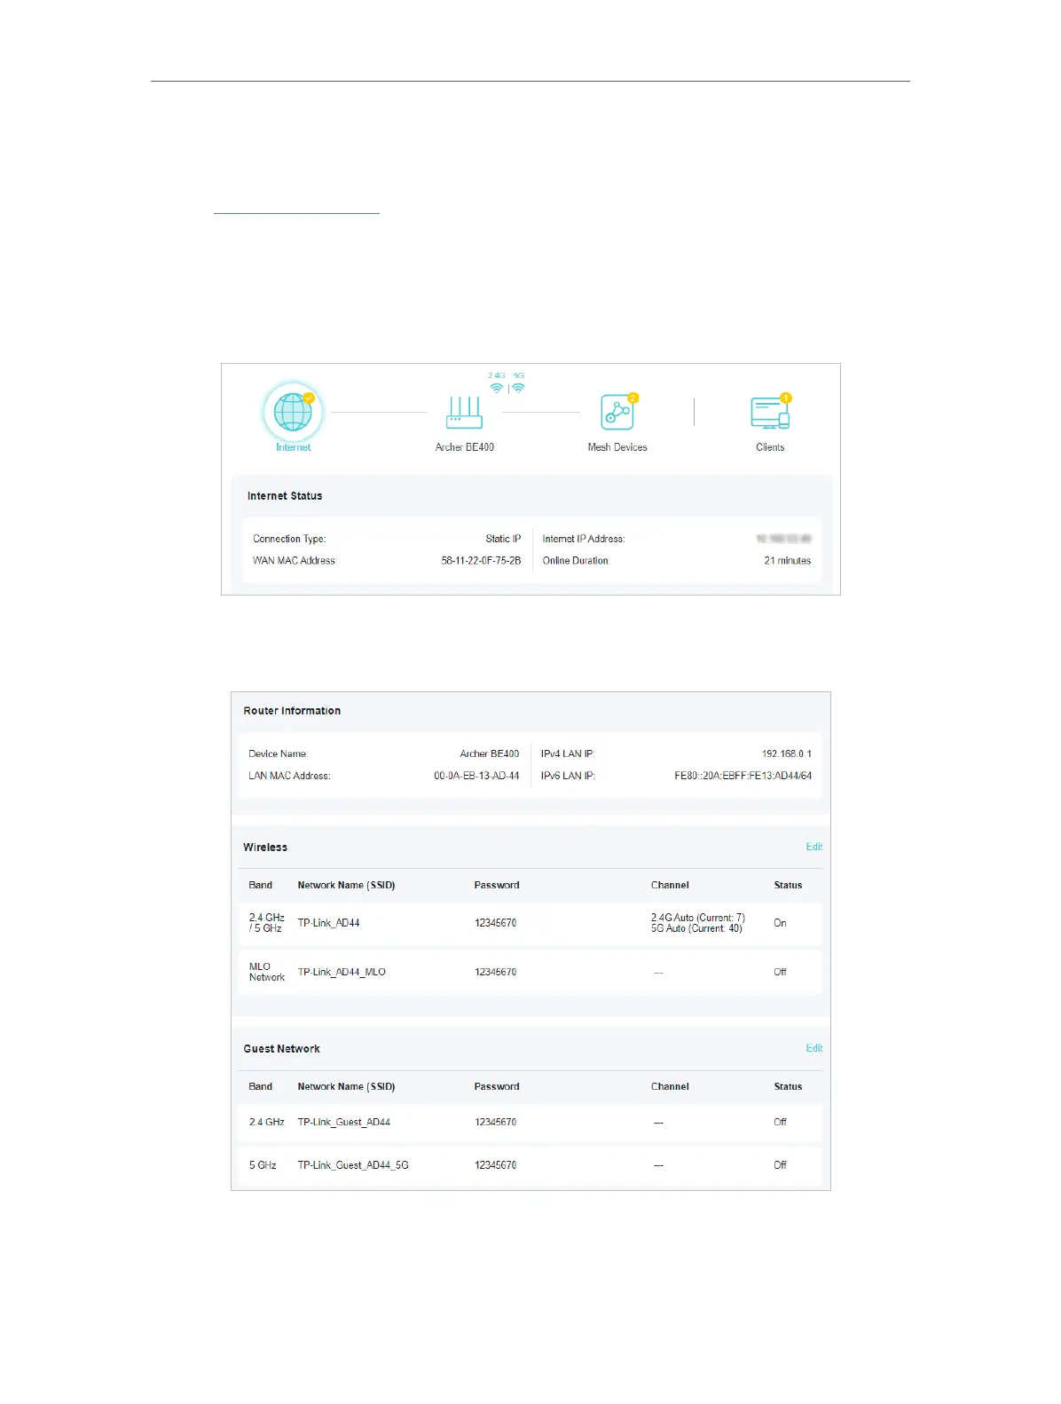Click the Mesh Devices count badge
The width and height of the screenshot is (1061, 1404).
click(x=633, y=398)
